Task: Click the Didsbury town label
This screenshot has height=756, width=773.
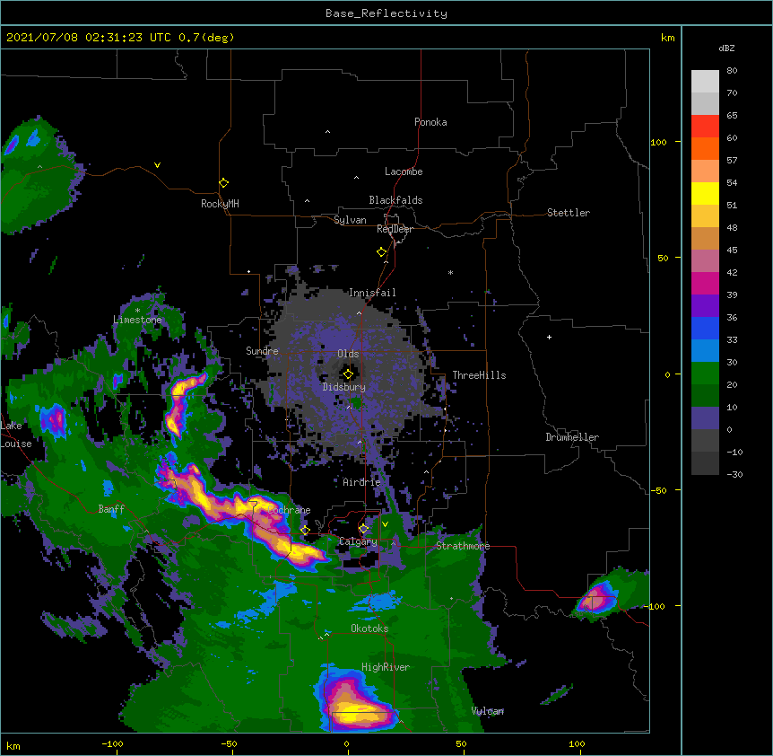Action: [x=344, y=387]
